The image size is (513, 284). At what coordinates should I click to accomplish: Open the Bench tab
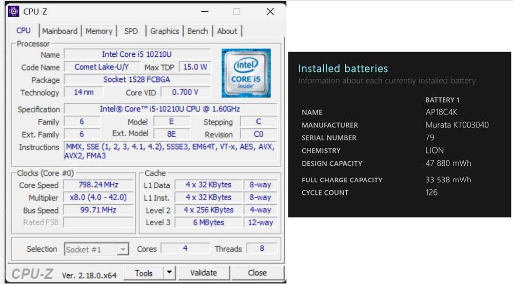(x=198, y=31)
